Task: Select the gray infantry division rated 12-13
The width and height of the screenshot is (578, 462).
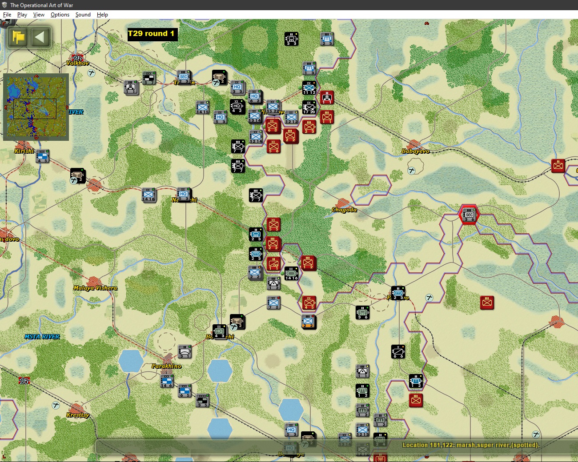Action: (x=362, y=430)
